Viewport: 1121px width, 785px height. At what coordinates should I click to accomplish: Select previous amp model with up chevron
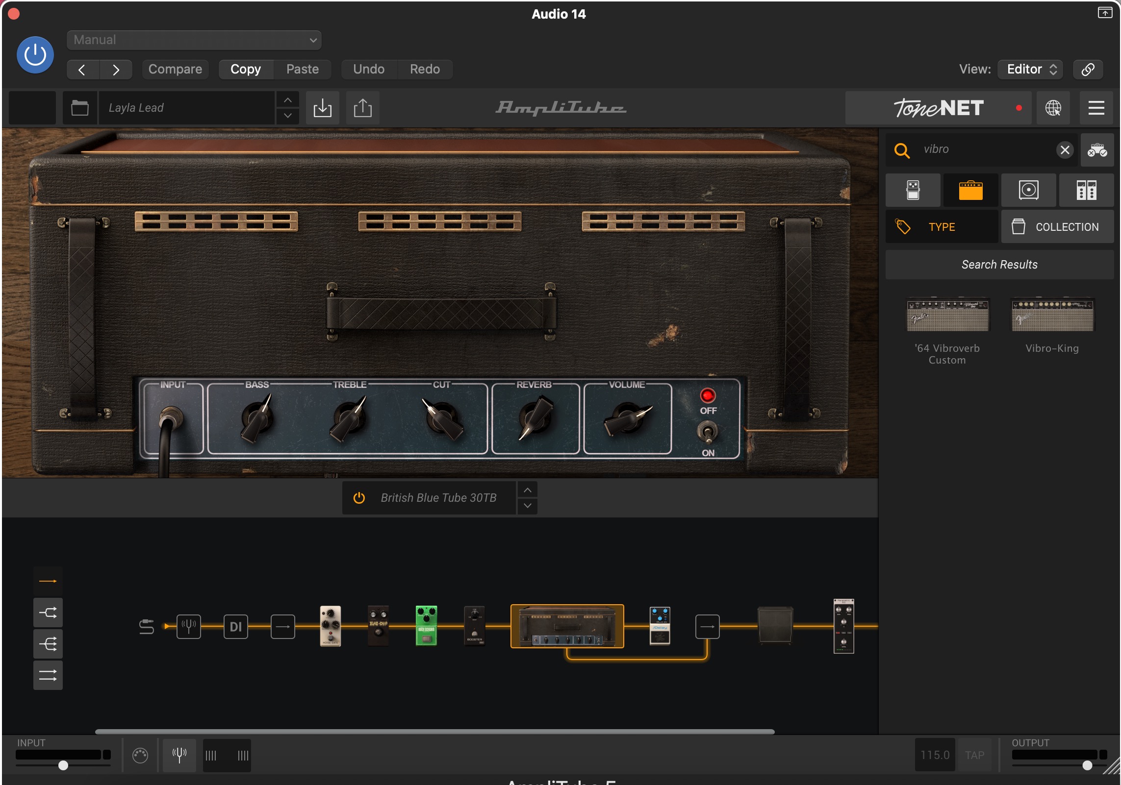click(528, 490)
